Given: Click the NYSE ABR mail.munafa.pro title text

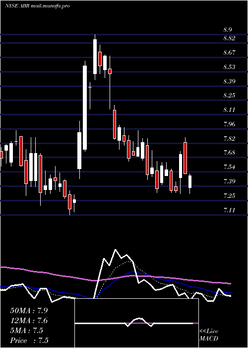Looking at the screenshot, I should (37, 6).
